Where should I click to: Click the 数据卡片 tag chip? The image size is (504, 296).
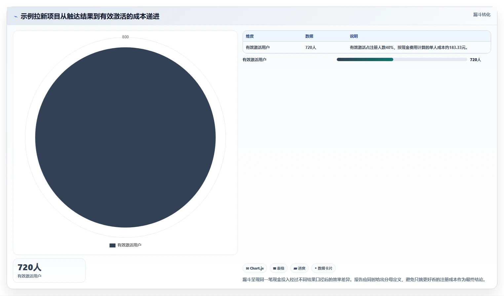tap(324, 268)
